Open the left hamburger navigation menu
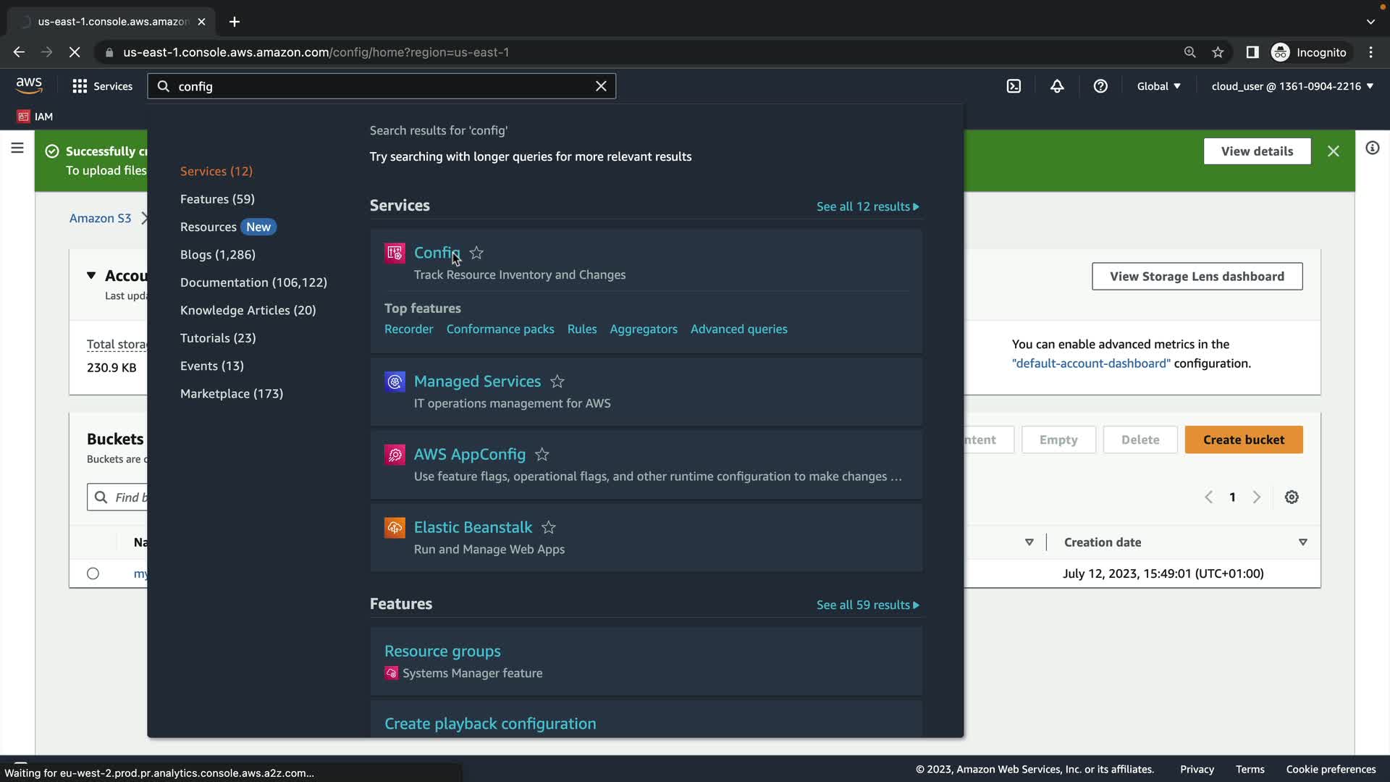1390x782 pixels. click(17, 148)
